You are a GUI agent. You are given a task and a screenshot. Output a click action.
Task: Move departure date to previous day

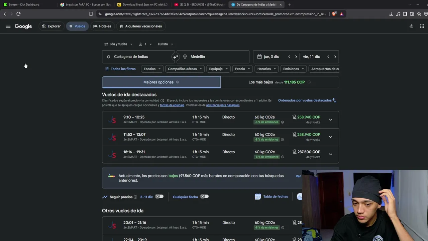tap(289, 57)
